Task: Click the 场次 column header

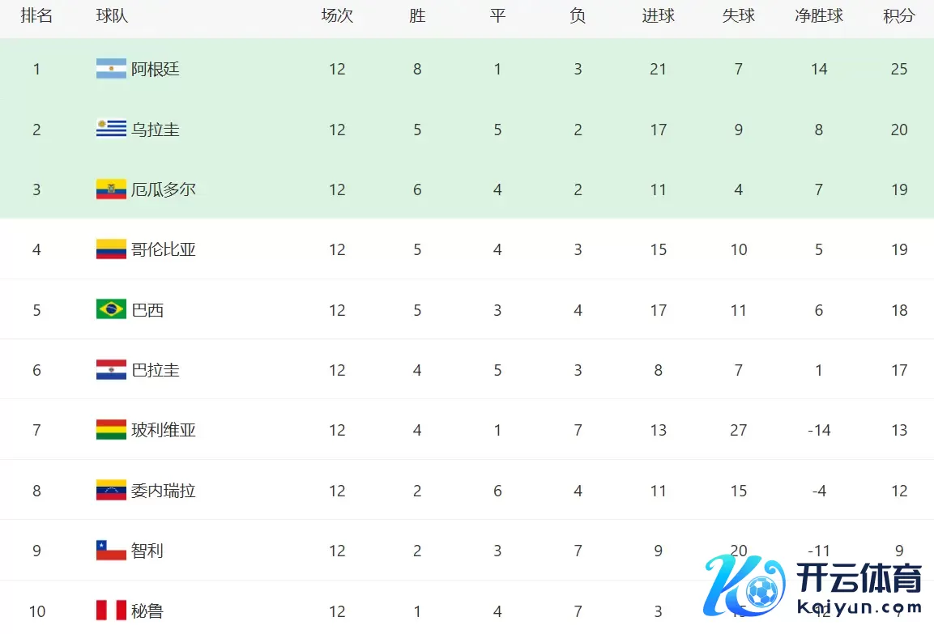Action: (337, 16)
